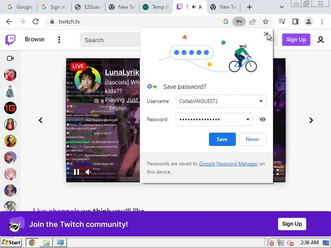Open a new tab with the plus button
Screen dimensions: 331x248
(249, 7)
